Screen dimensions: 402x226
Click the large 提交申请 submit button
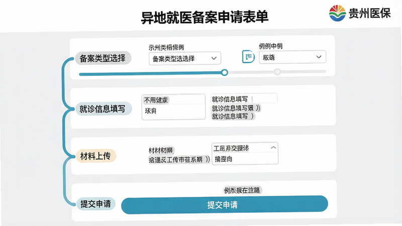click(x=224, y=205)
